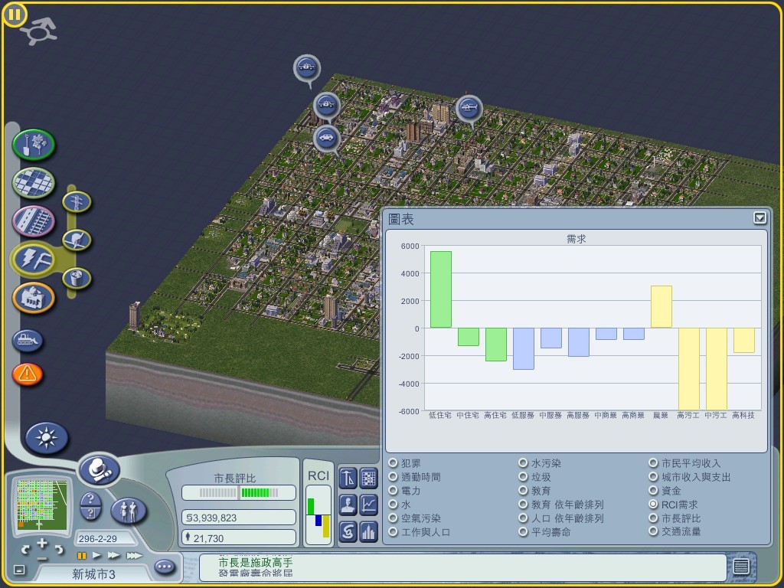Open the transportation tools menu (road and rail)
784x588 pixels.
click(34, 221)
